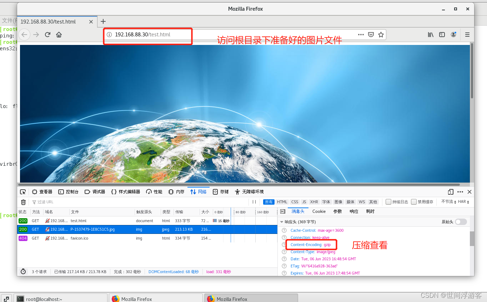Sort requests by 状态 status column
Image resolution: width=487 pixels, height=302 pixels.
point(24,212)
